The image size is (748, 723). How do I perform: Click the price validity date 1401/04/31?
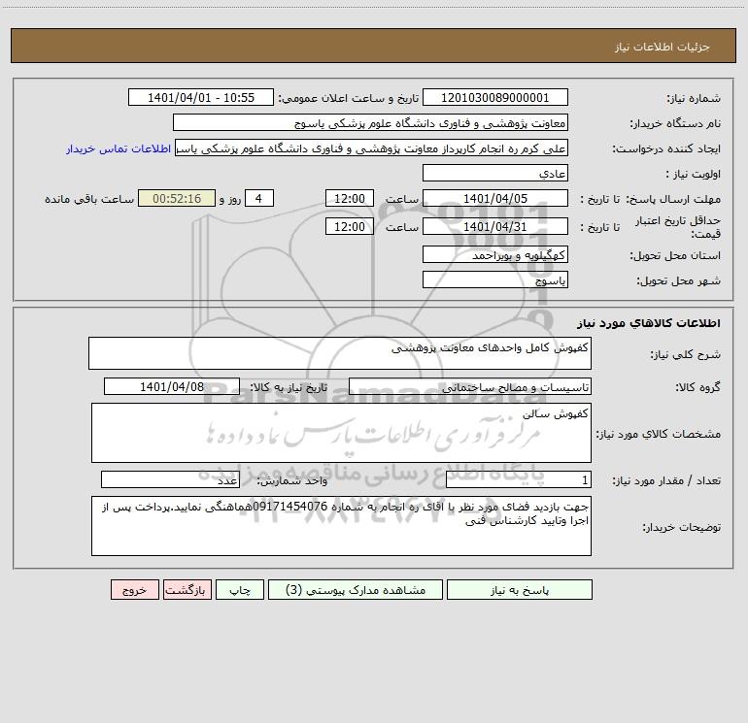click(495, 226)
